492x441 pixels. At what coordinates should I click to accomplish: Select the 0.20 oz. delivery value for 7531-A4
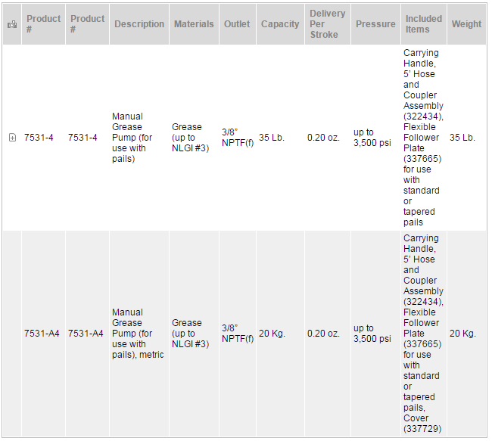click(323, 334)
